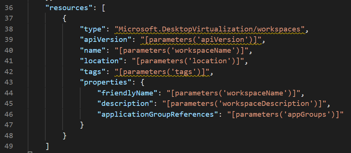The height and width of the screenshot is (153, 351).
Task: Click the "[parameters('tags')]" underlined value
Action: [x=162, y=72]
